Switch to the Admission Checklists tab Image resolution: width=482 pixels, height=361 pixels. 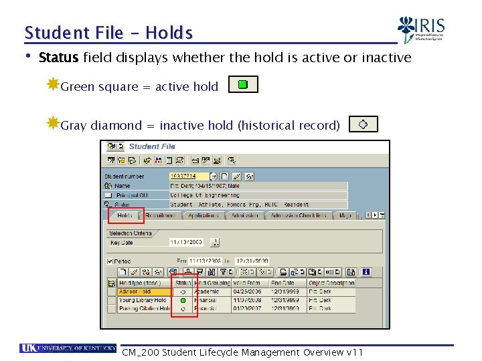298,215
